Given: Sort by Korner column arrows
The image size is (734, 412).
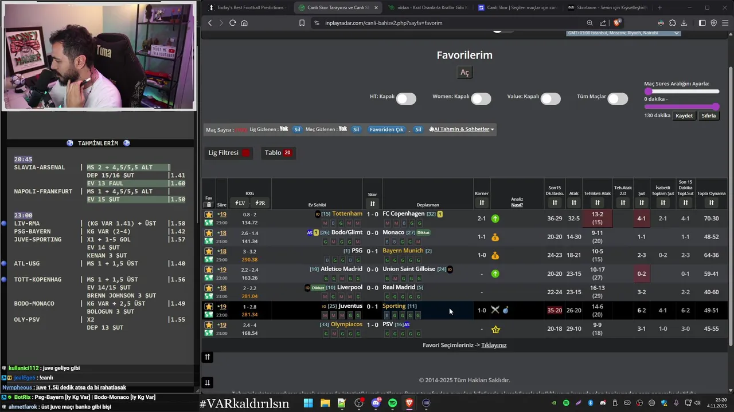Looking at the screenshot, I should (x=482, y=203).
